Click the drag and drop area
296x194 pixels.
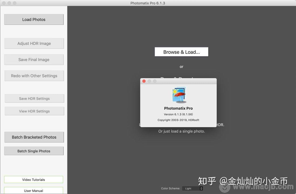pyautogui.click(x=181, y=79)
